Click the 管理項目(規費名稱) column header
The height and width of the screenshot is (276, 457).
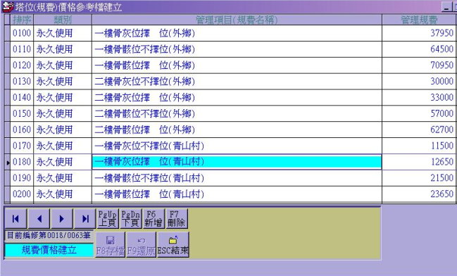point(237,20)
